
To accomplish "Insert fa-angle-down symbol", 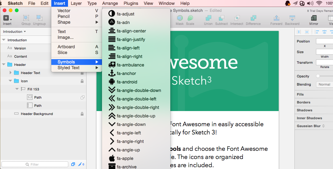I will [136, 124].
